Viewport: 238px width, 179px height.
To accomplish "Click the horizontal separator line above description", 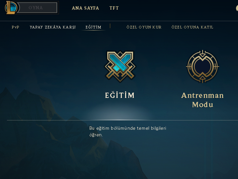I will (x=122, y=120).
